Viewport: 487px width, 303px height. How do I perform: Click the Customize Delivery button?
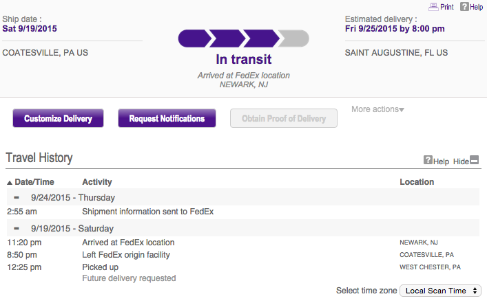(x=58, y=118)
